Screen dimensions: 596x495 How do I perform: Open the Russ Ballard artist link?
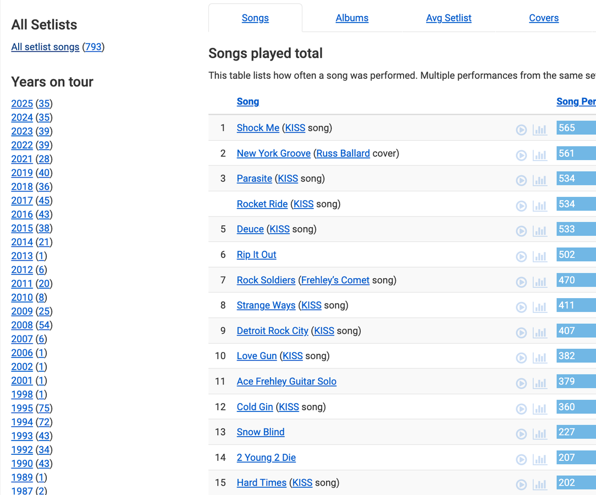(x=343, y=153)
